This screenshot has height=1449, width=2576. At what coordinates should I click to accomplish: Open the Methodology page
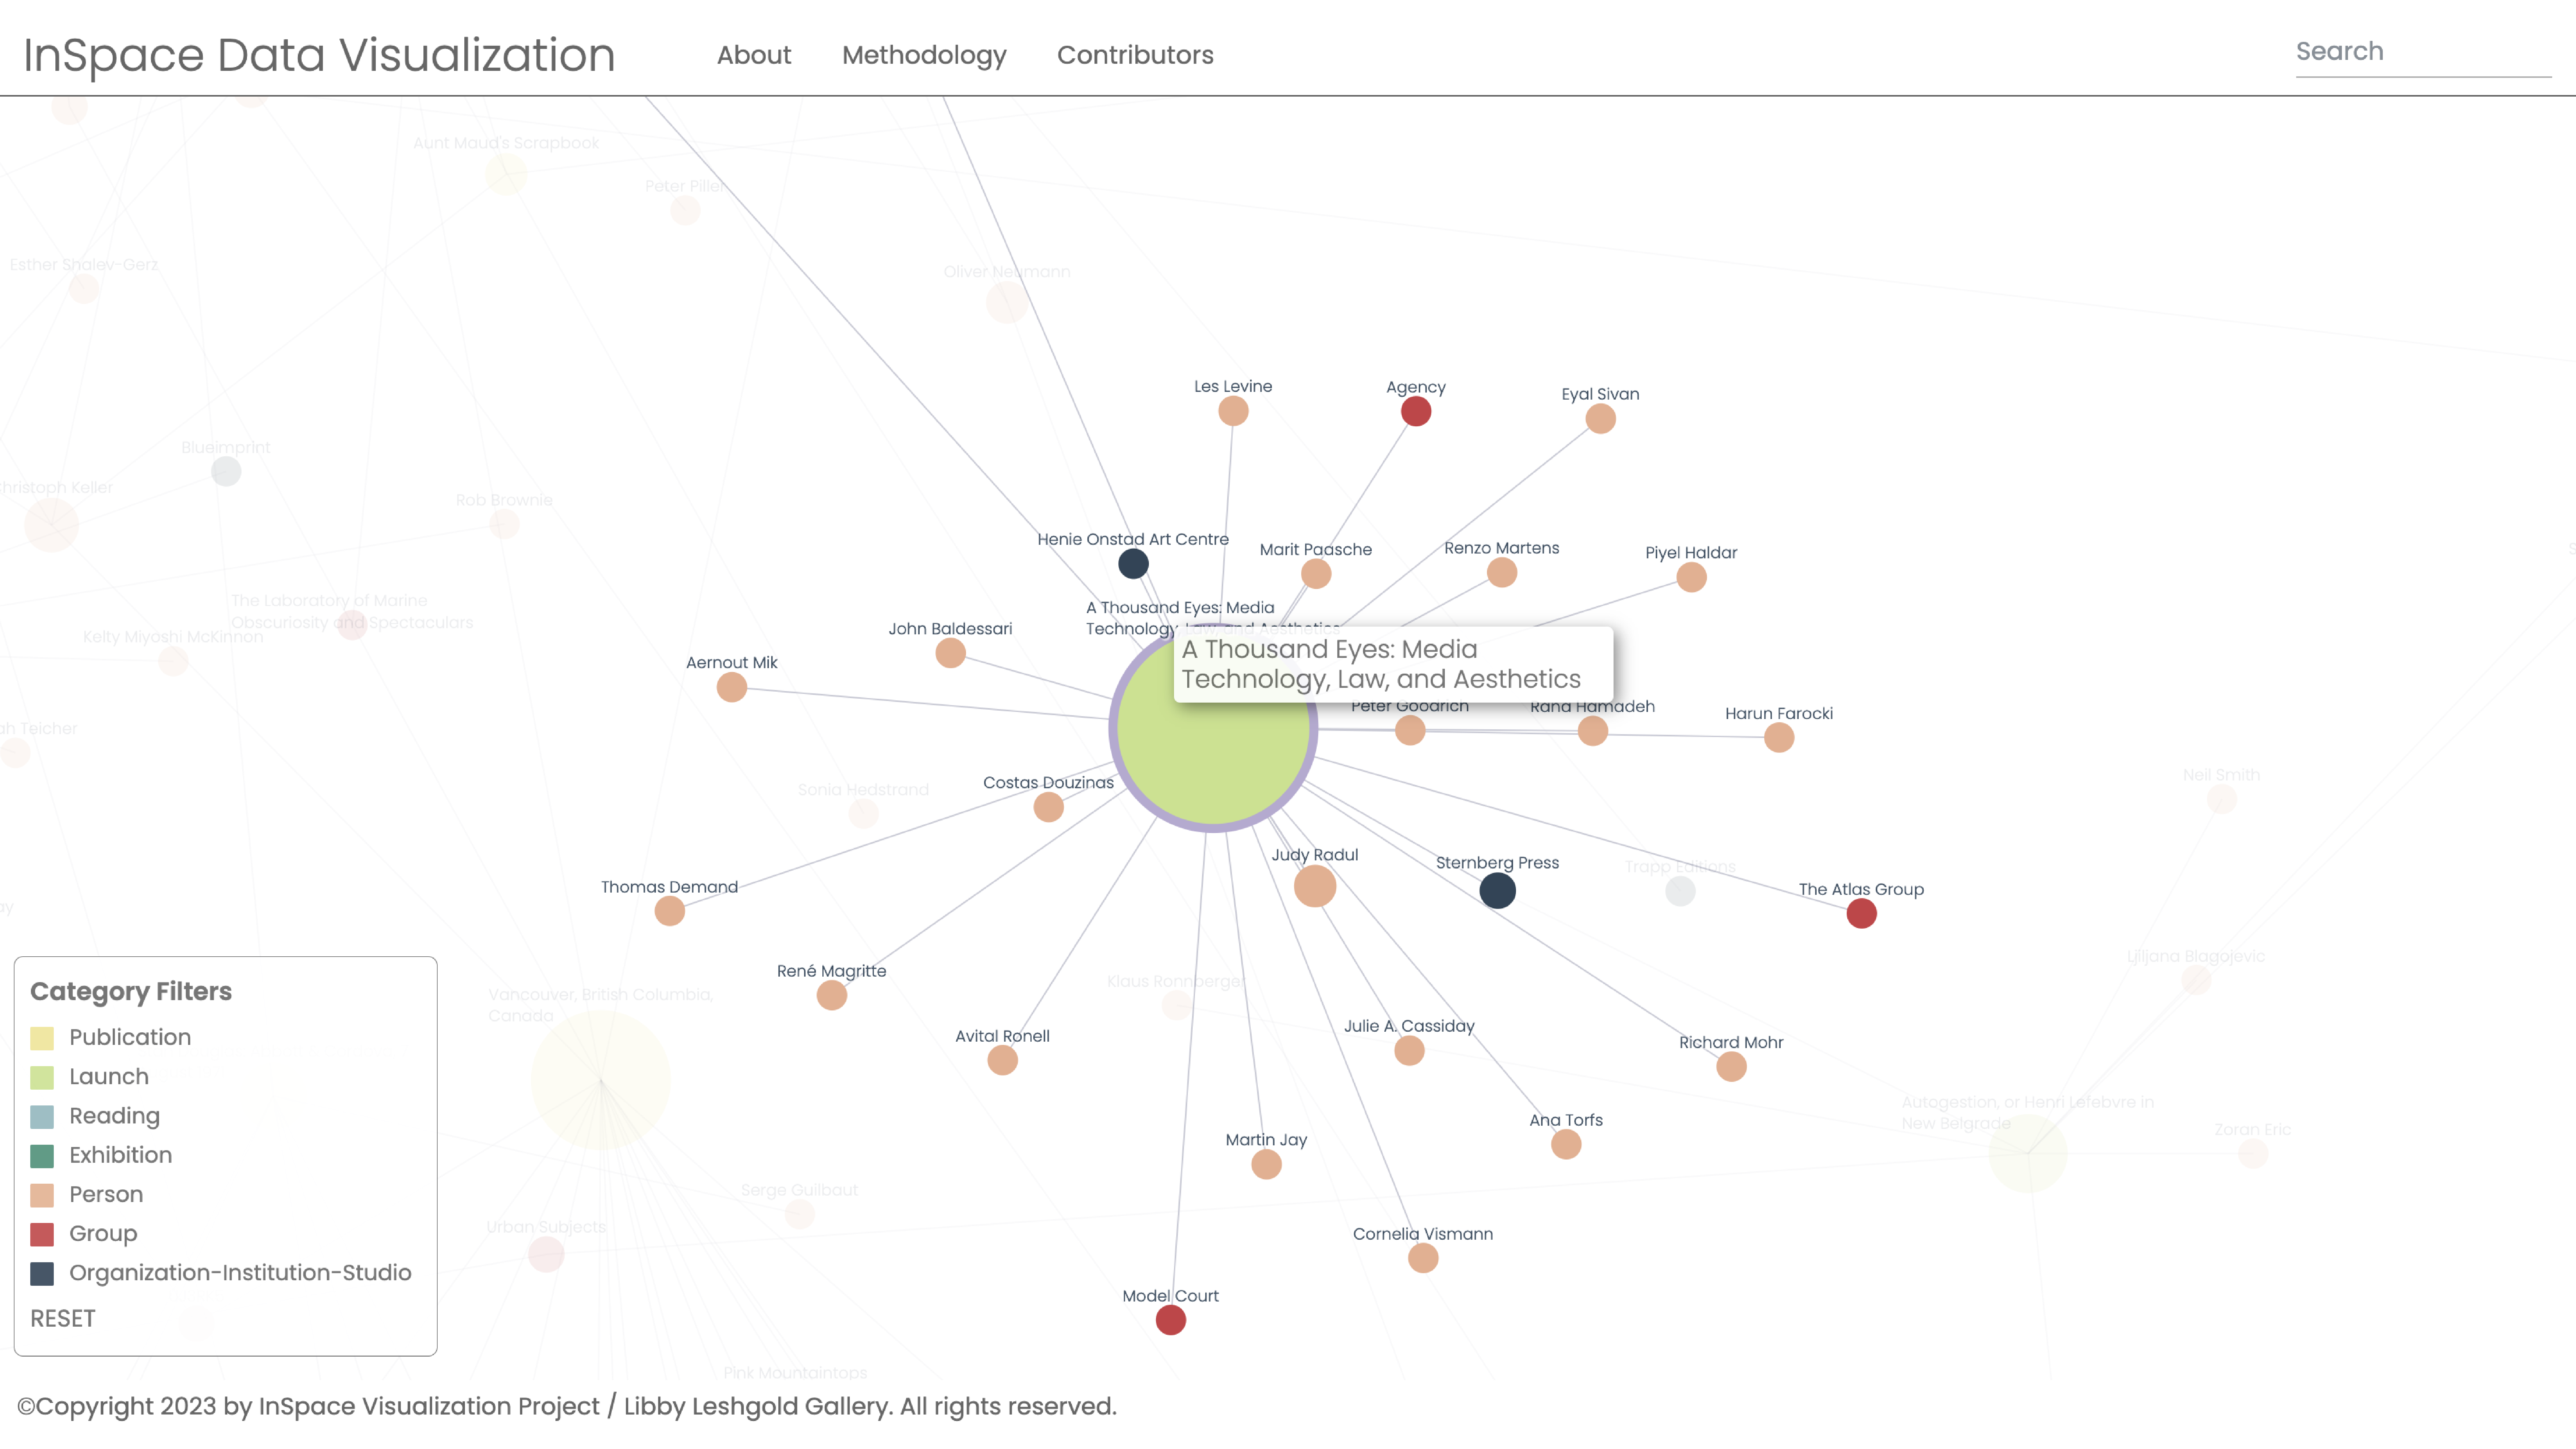[x=923, y=55]
